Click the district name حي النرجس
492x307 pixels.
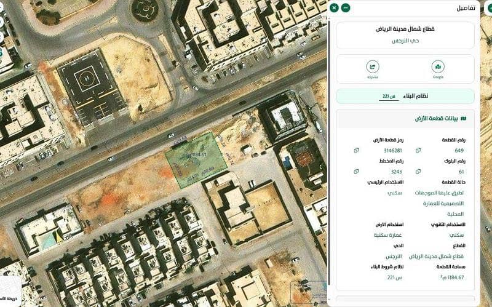point(405,41)
